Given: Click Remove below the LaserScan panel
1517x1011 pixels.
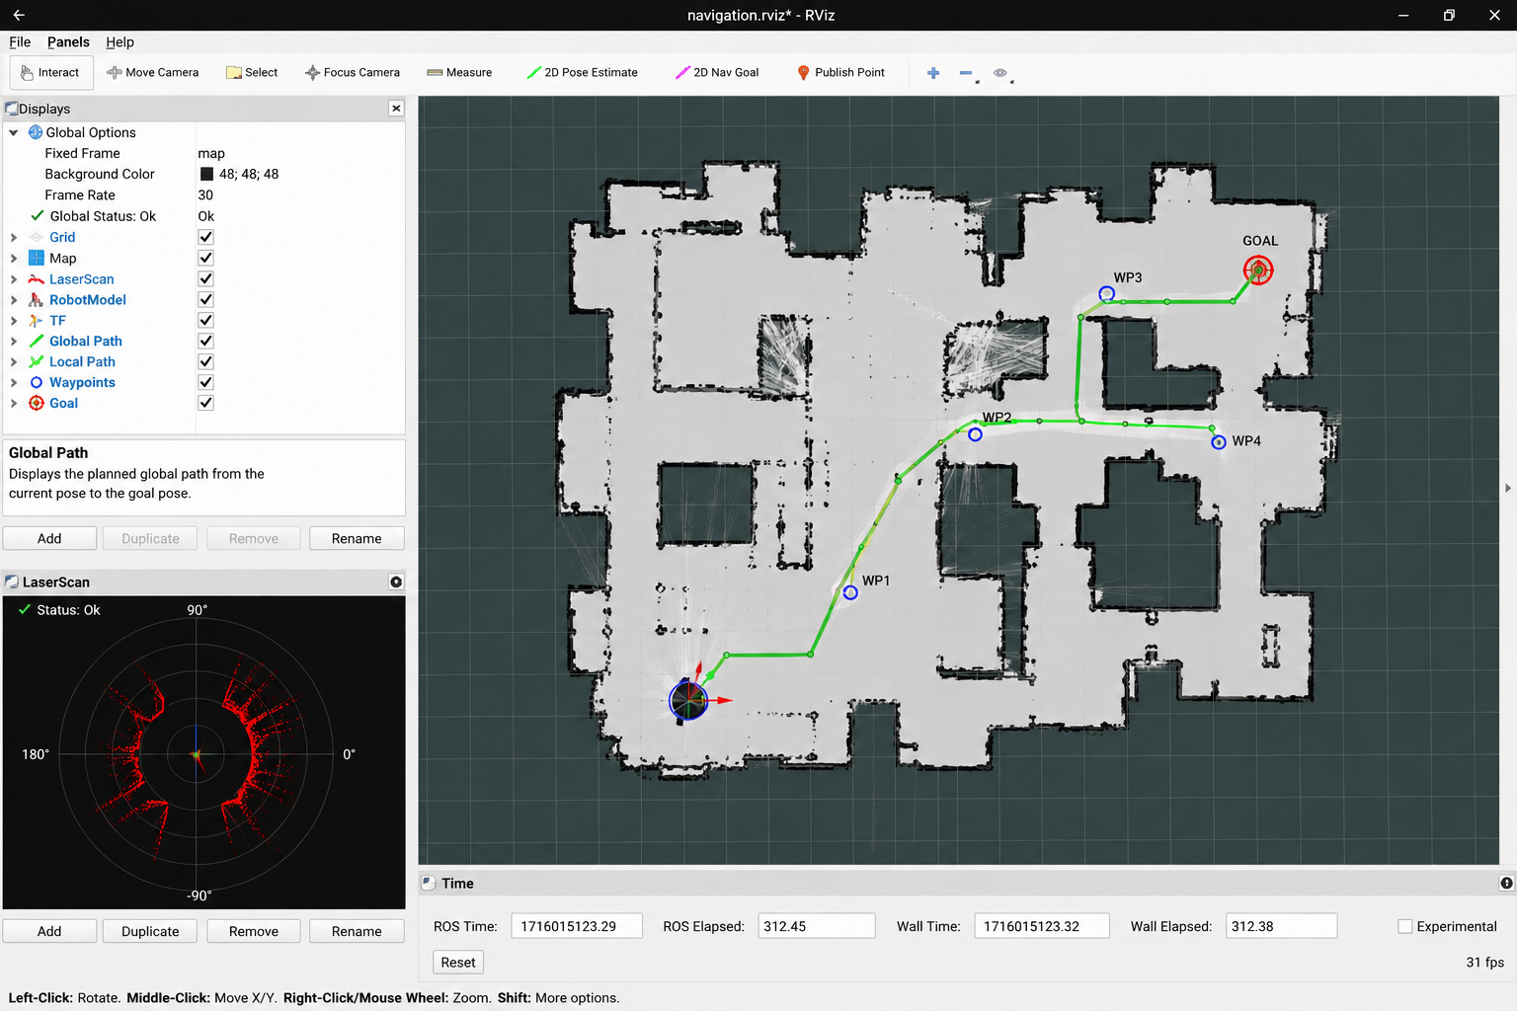Looking at the screenshot, I should pyautogui.click(x=254, y=931).
